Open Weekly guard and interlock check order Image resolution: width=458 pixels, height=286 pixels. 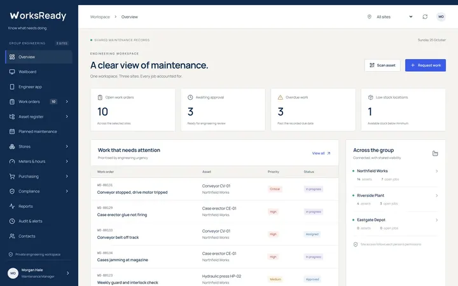127,282
